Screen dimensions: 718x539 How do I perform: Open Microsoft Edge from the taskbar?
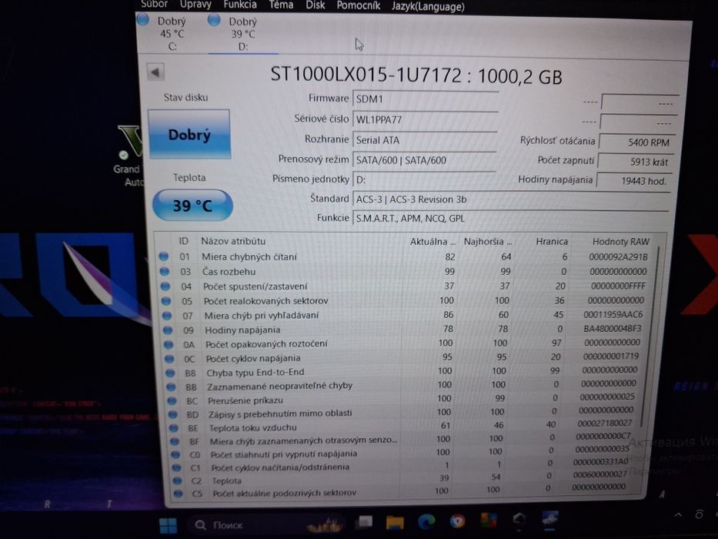[x=426, y=521]
